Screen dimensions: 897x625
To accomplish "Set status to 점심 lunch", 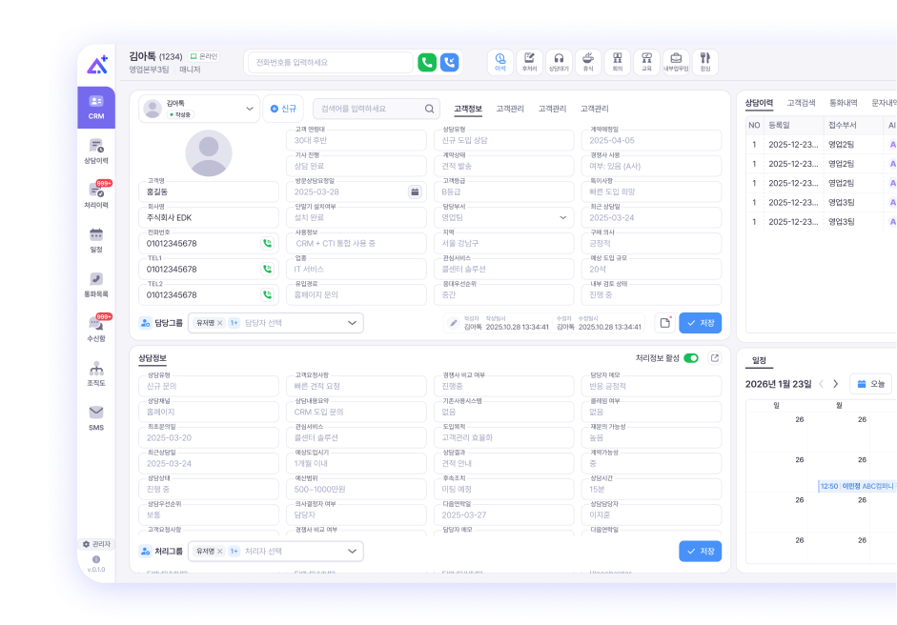I will [x=705, y=62].
